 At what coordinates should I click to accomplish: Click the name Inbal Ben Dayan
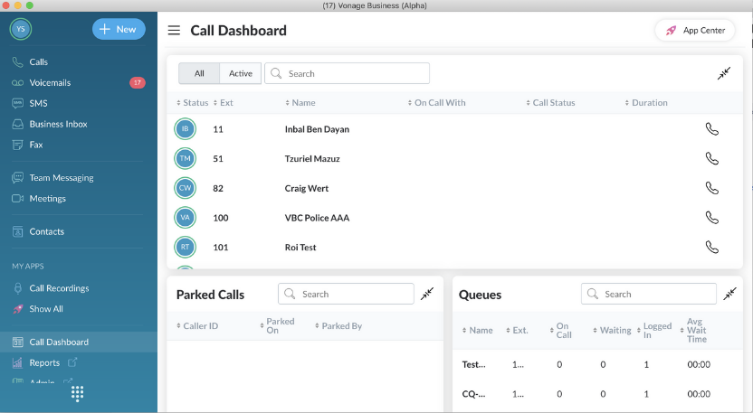pos(317,129)
